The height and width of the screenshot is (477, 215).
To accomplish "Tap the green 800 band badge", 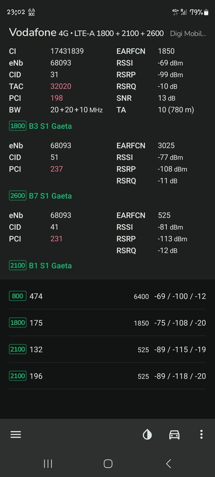I will pos(18,296).
